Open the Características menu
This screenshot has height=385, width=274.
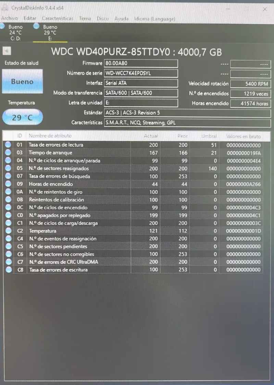click(x=58, y=19)
